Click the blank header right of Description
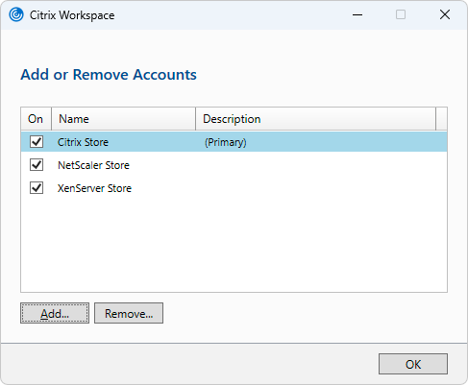 point(441,119)
